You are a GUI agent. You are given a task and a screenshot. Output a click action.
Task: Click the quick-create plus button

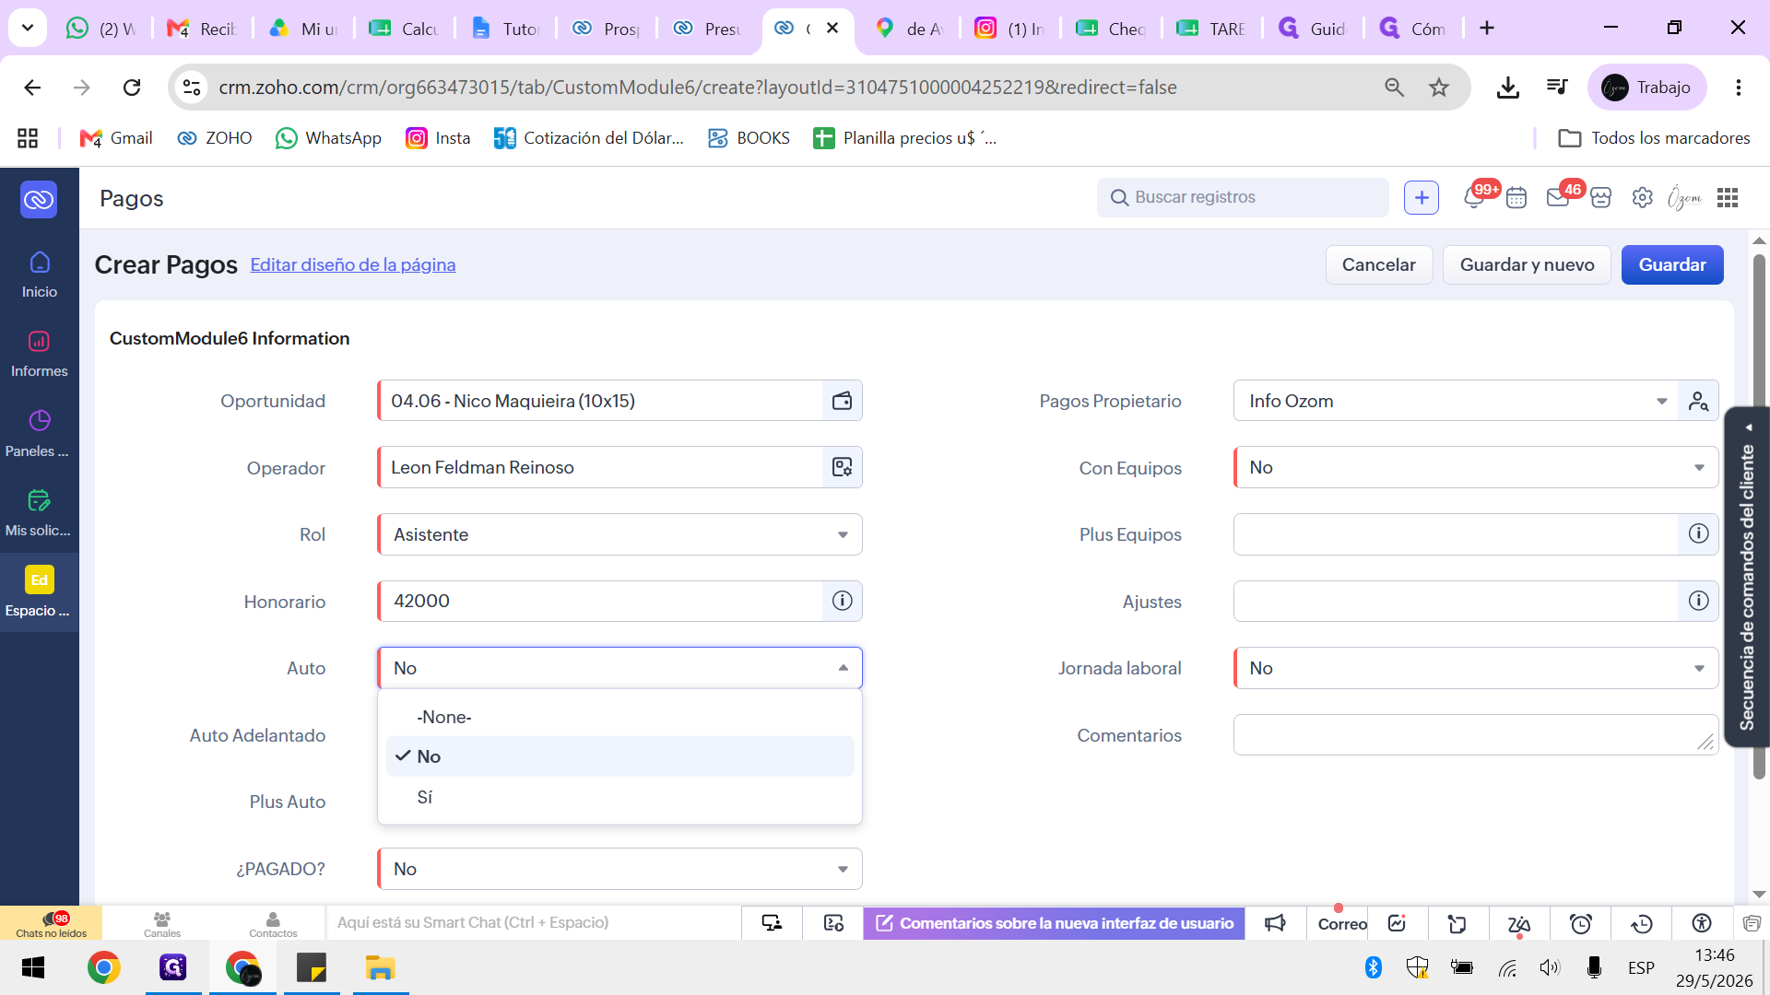(1422, 198)
